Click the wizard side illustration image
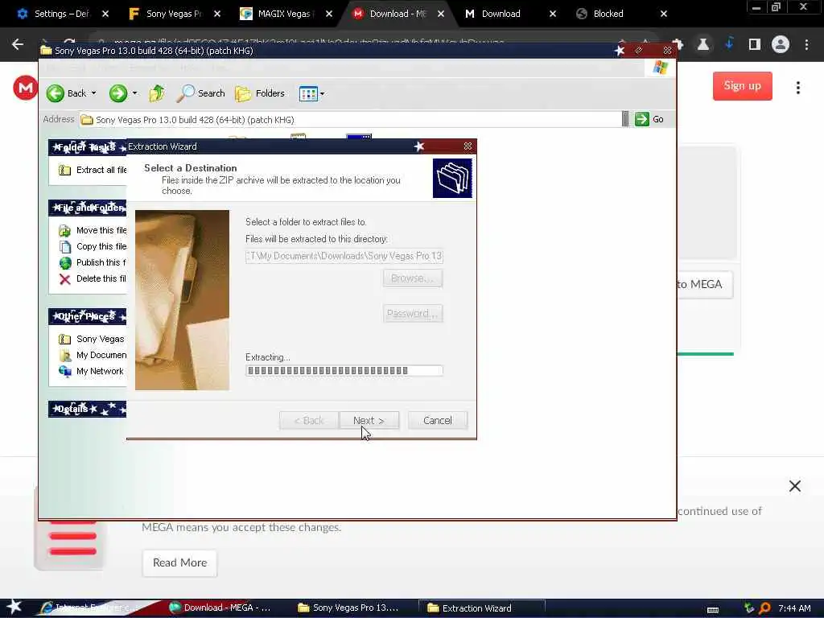824x618 pixels. 182,300
